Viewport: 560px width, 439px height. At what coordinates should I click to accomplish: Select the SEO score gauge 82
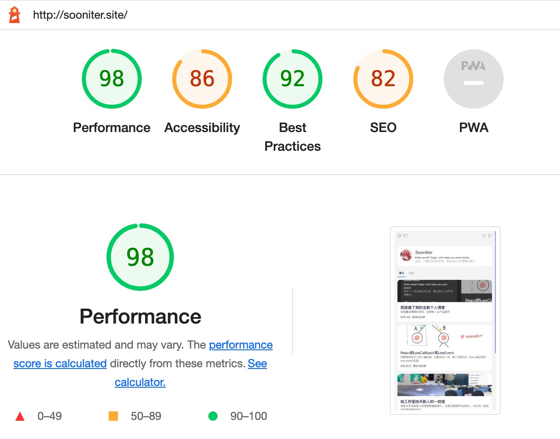383,79
